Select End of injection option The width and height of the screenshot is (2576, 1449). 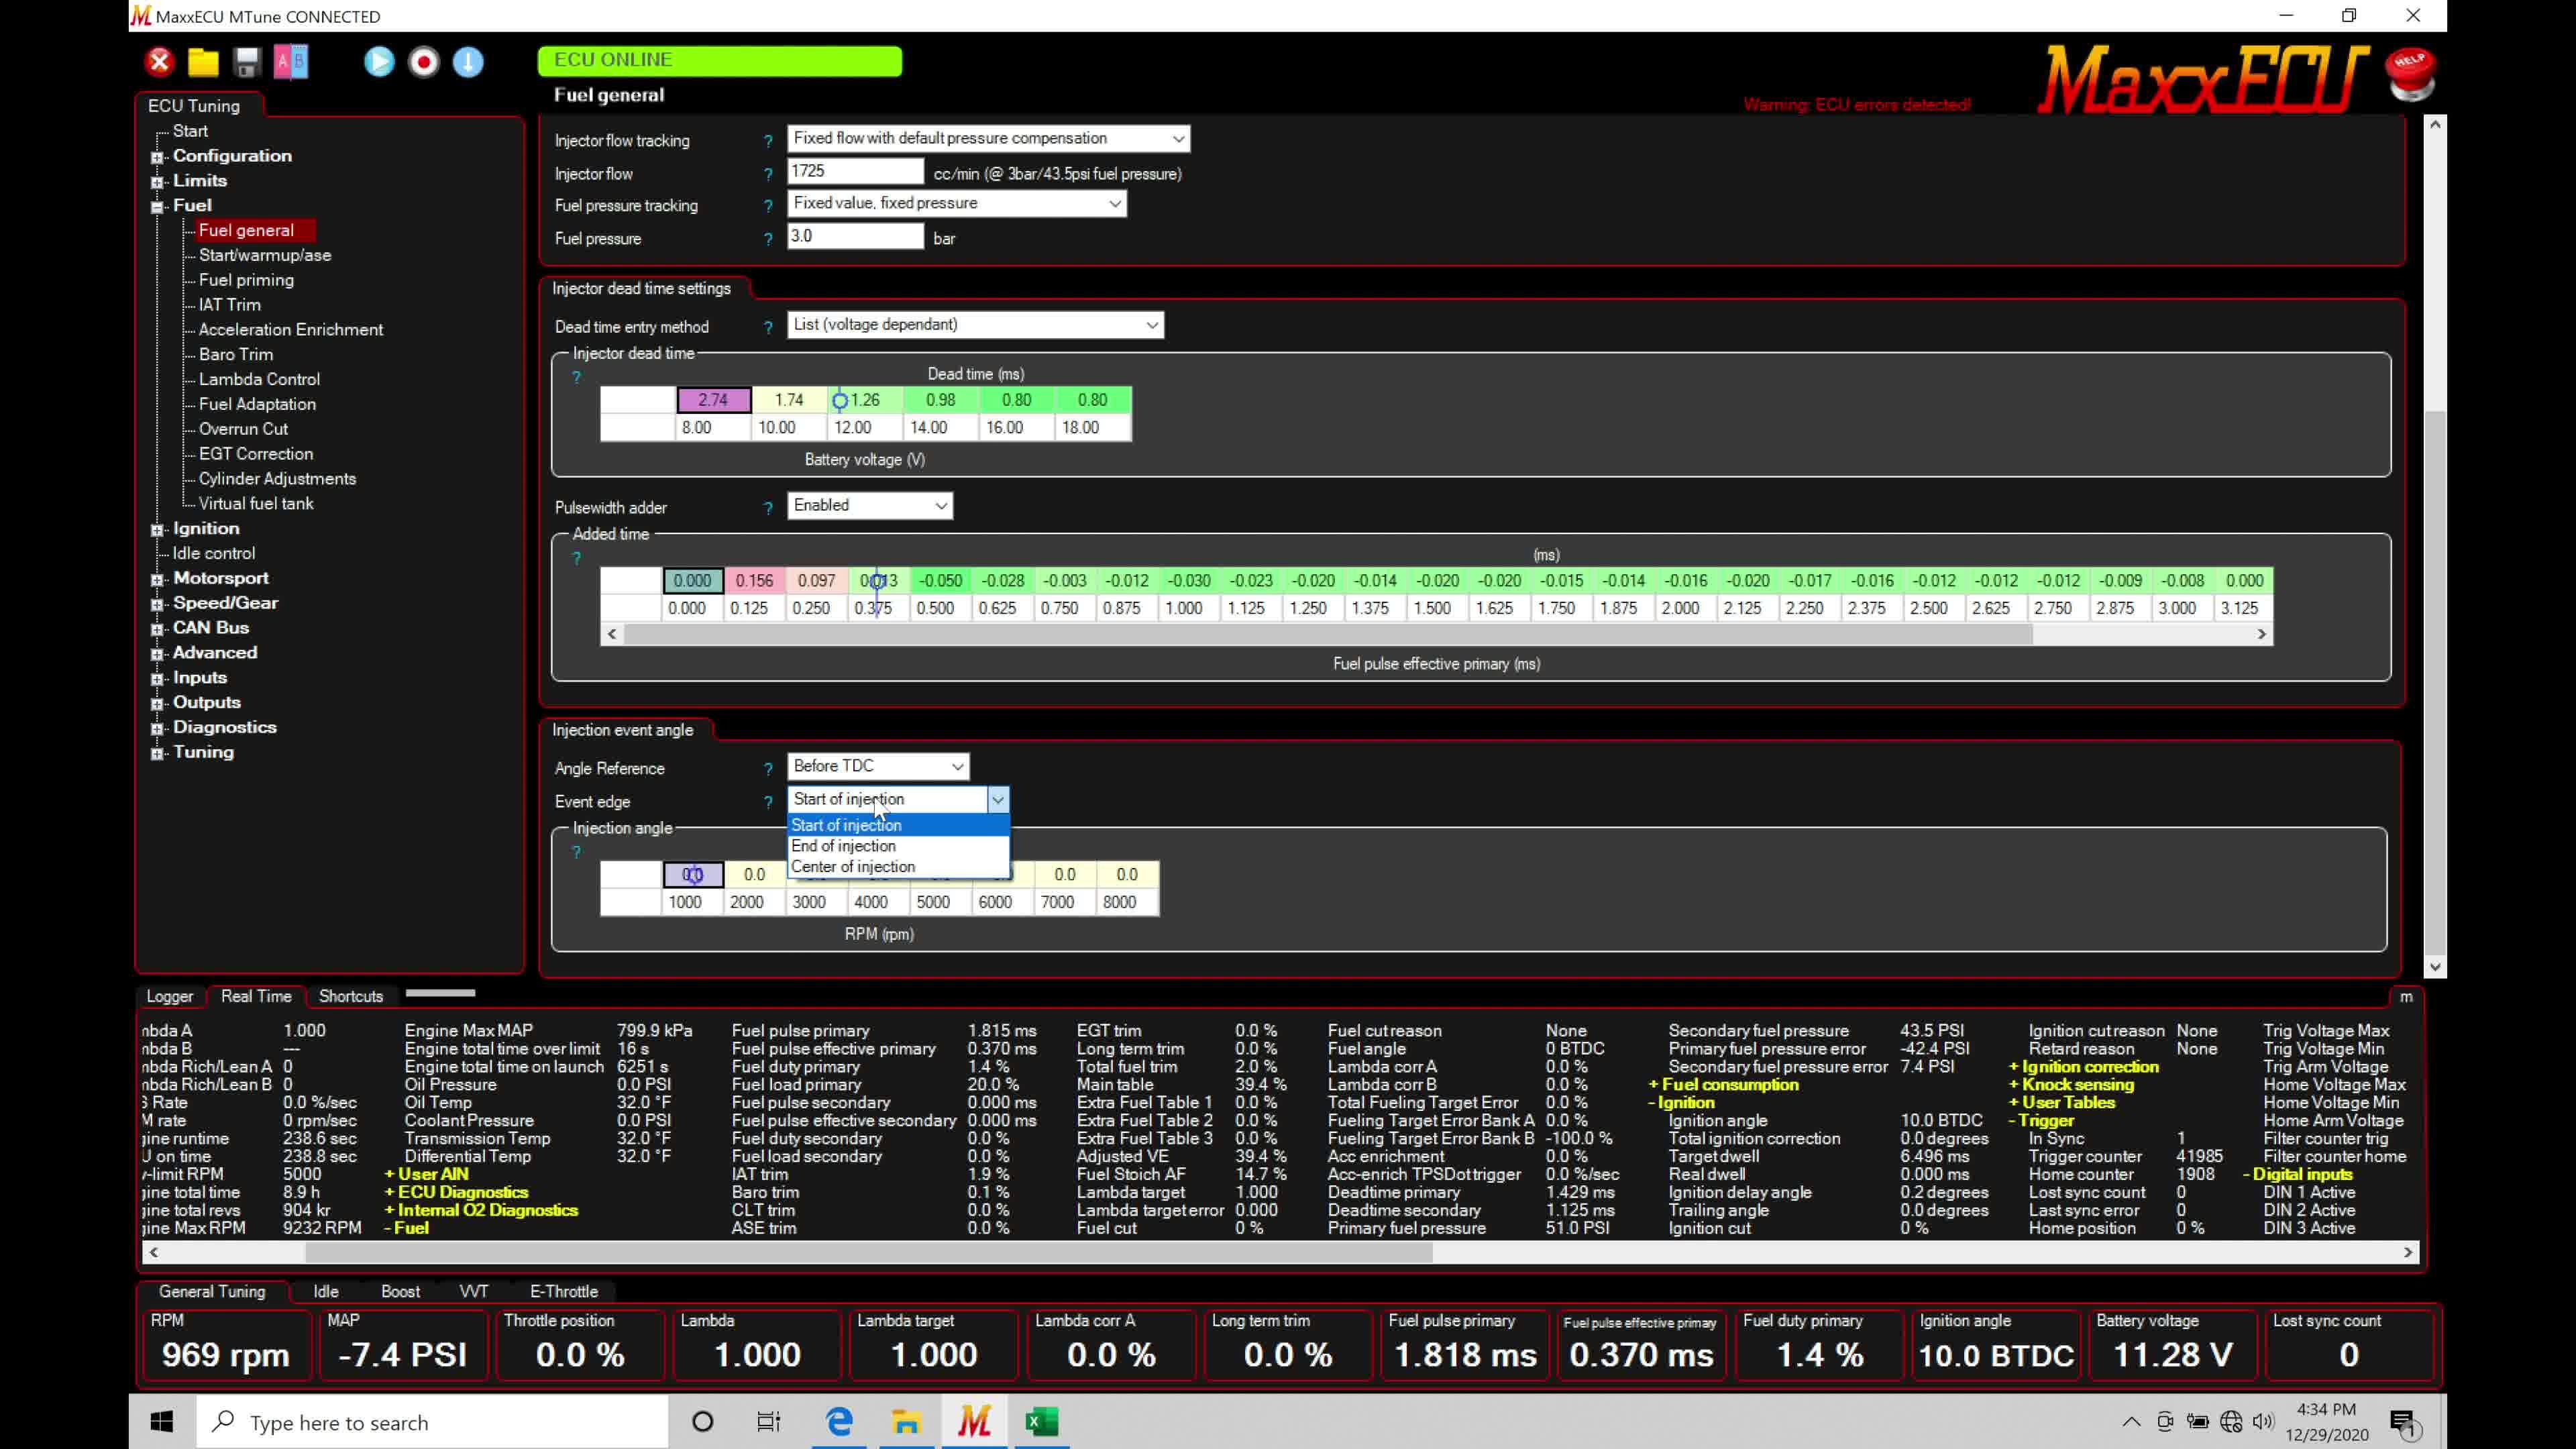(x=898, y=846)
